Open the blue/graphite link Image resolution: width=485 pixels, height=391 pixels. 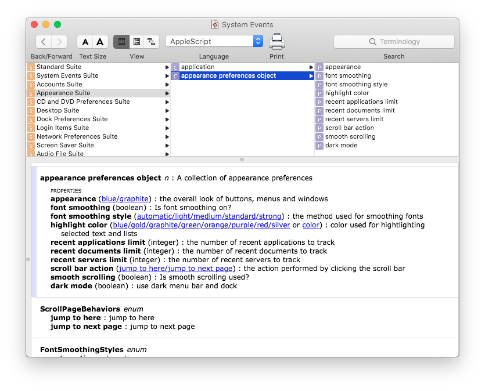pyautogui.click(x=125, y=199)
